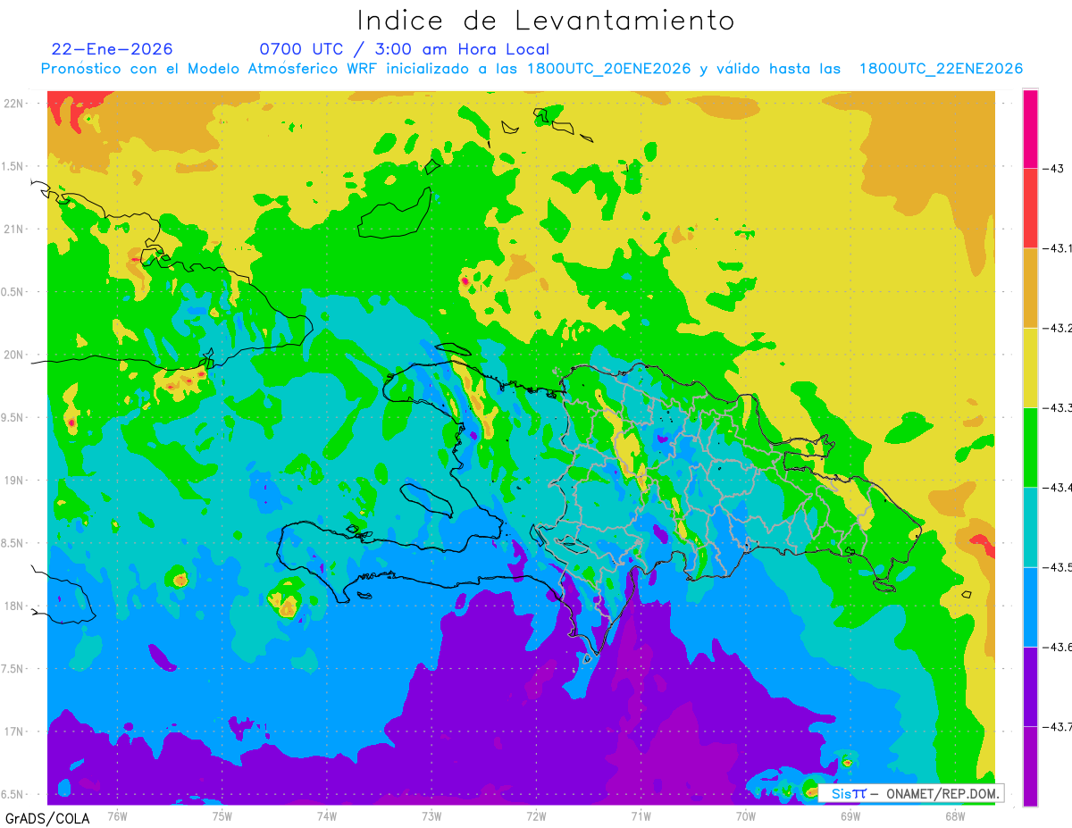The image size is (1072, 828).
Task: Click the yellow band in the color legend
Action: (x=1030, y=367)
